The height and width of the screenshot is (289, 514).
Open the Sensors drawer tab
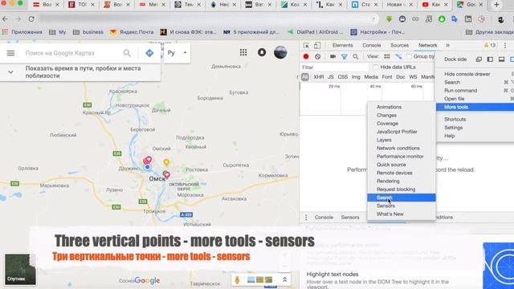350,218
